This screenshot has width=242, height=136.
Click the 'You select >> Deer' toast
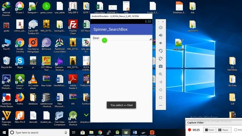click(121, 105)
